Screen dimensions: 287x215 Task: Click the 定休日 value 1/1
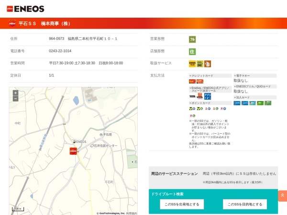[52, 75]
